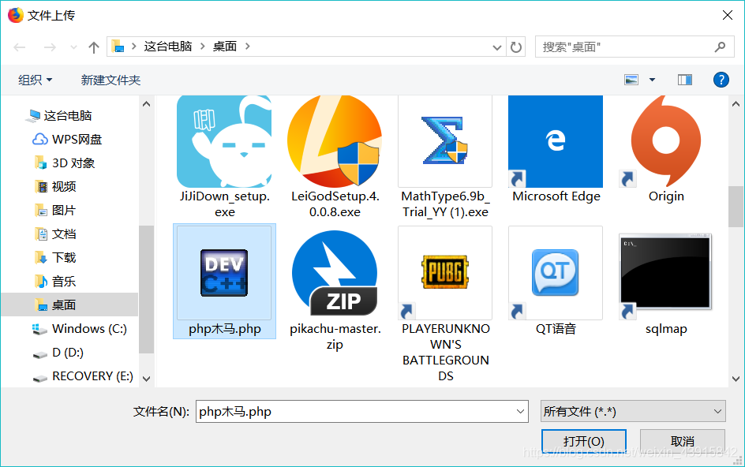Click file list scrollbar down arrow
Viewport: 745px width, 467px height.
pyautogui.click(x=736, y=379)
